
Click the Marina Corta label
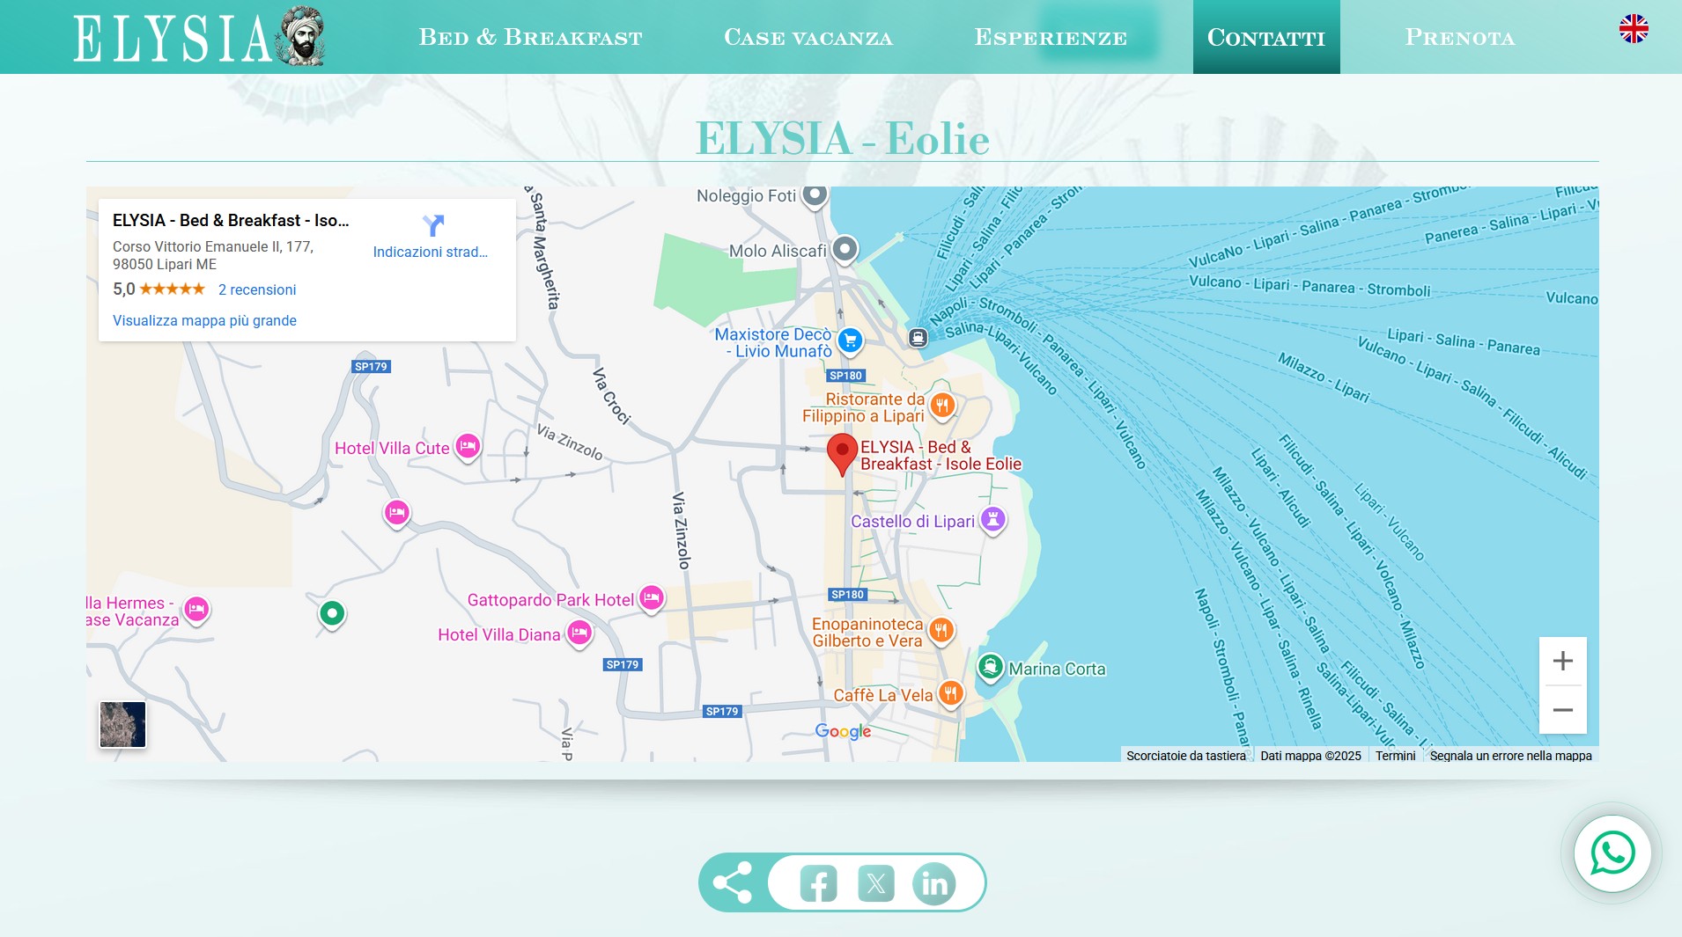tap(1057, 669)
